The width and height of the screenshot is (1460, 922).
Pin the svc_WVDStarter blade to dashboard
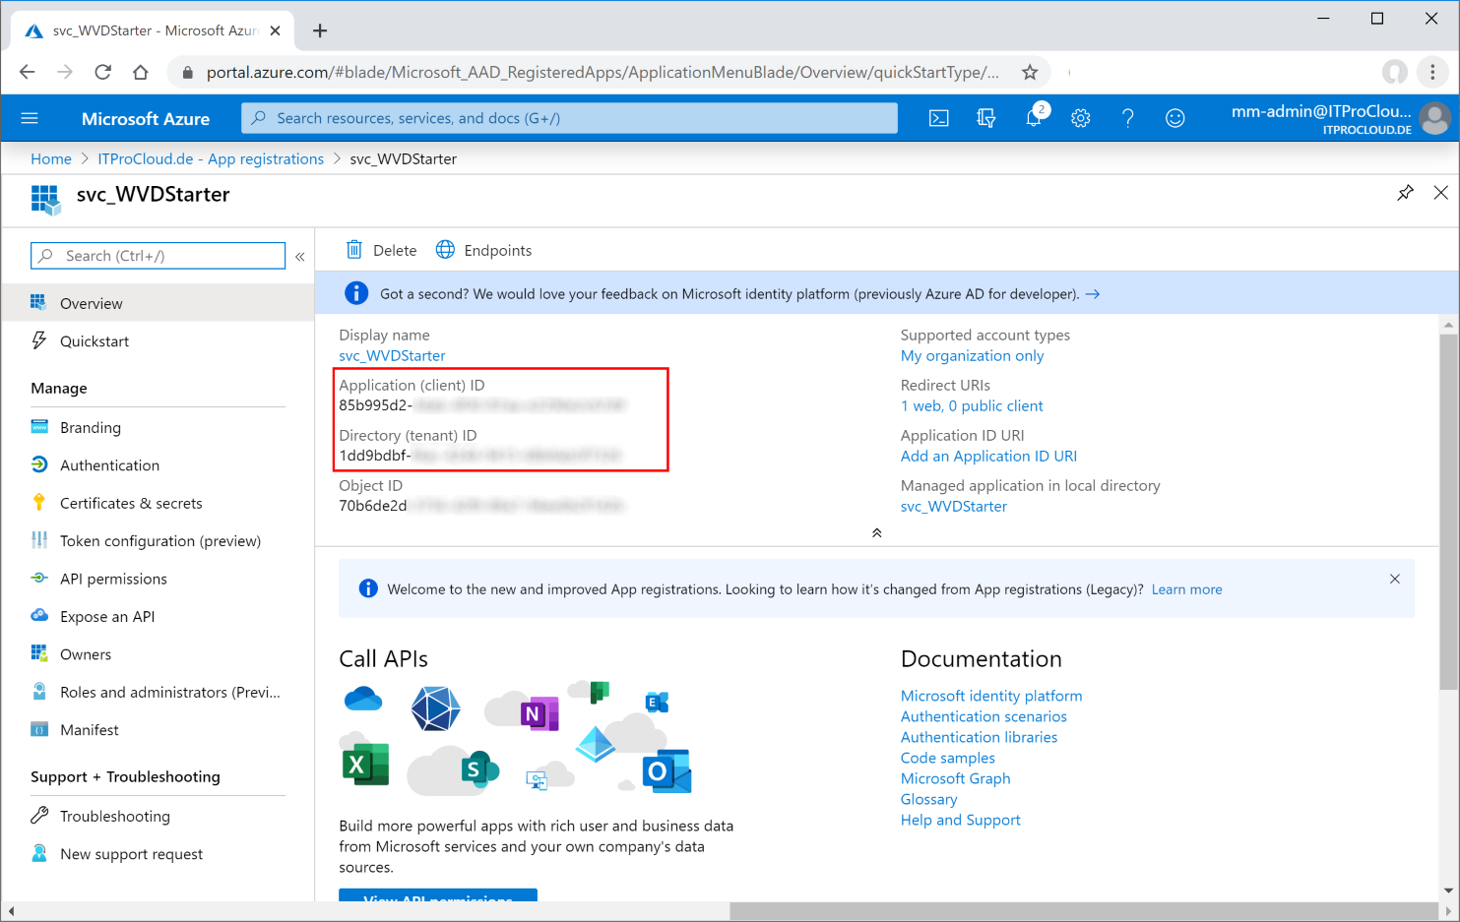coord(1405,193)
